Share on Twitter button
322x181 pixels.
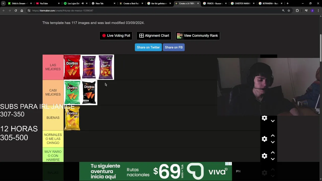[148, 47]
